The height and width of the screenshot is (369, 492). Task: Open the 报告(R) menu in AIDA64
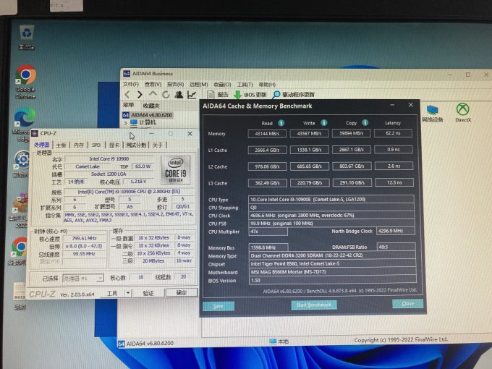click(x=175, y=85)
